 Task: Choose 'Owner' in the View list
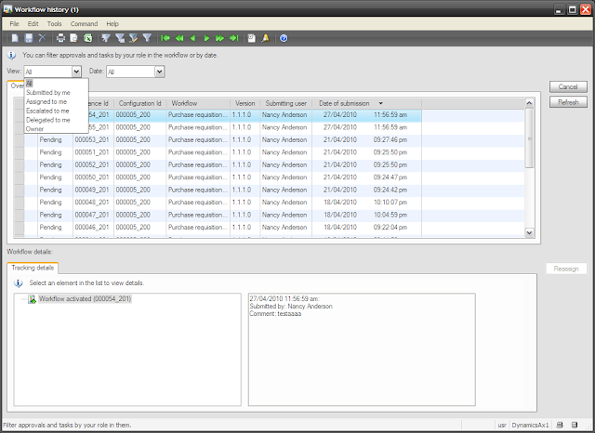pos(34,129)
